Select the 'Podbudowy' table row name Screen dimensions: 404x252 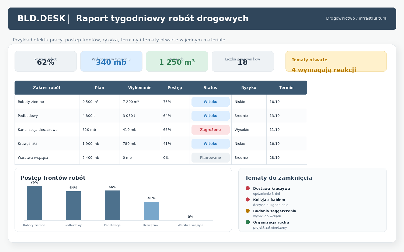pos(28,116)
